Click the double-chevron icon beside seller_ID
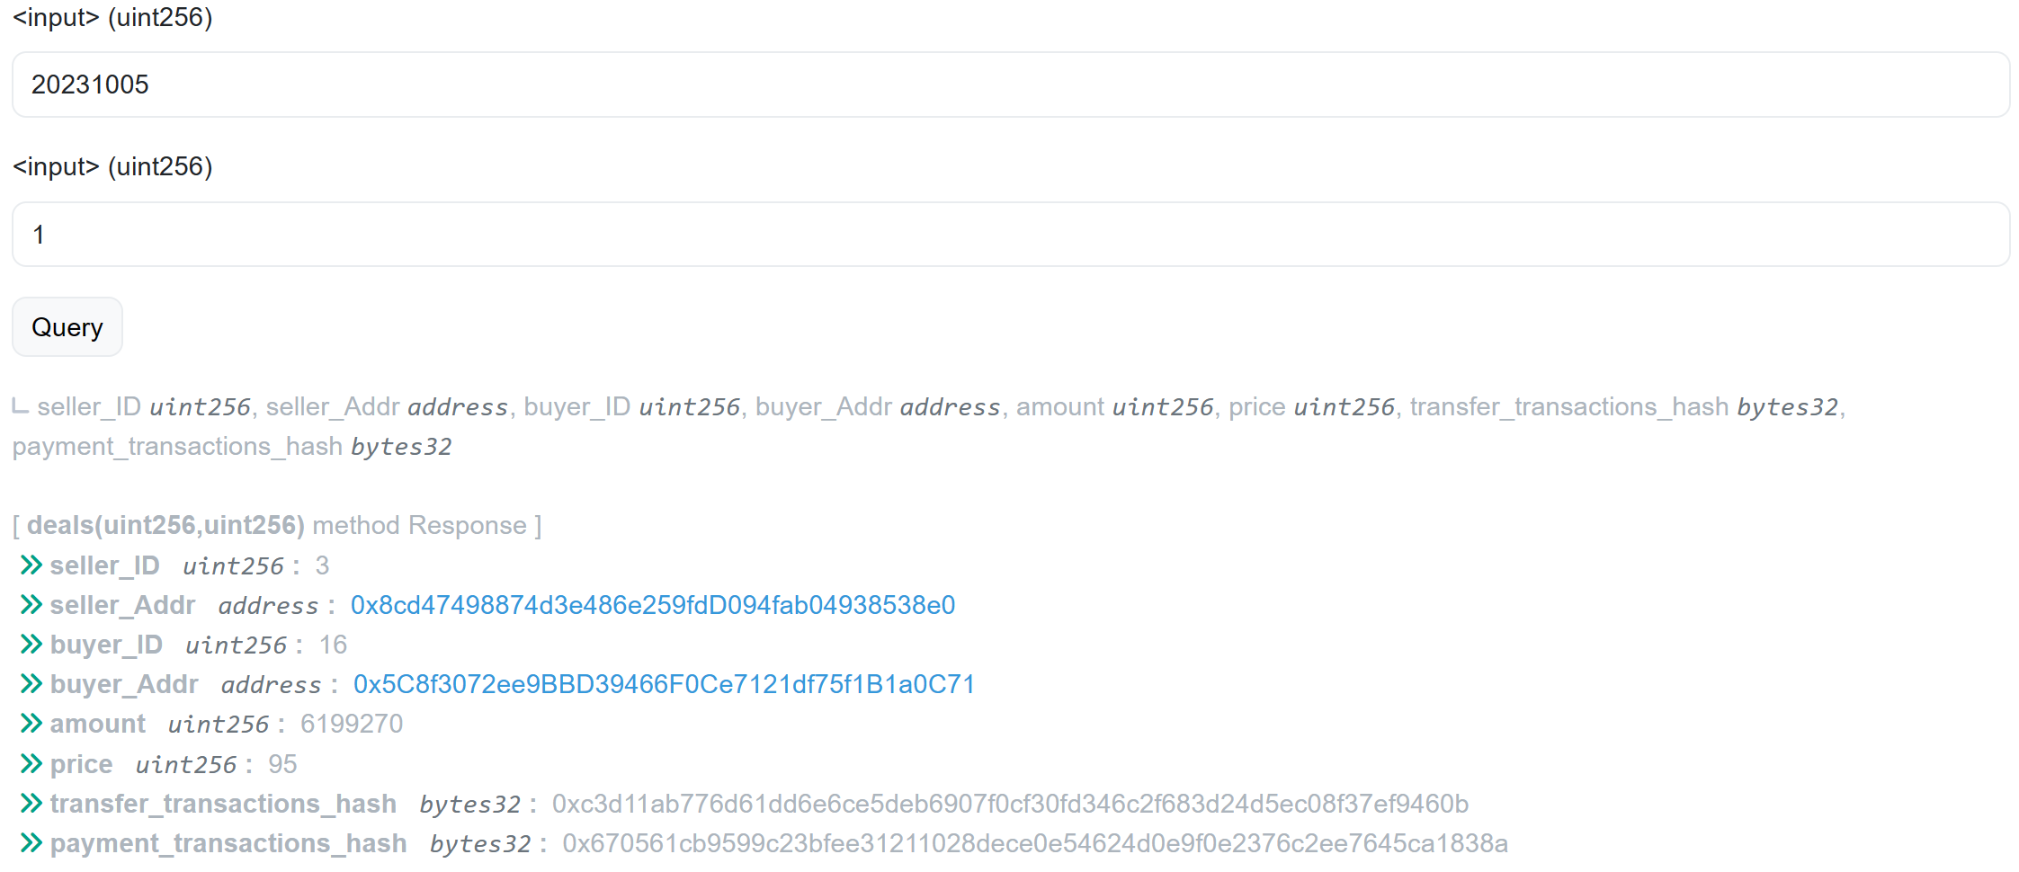The height and width of the screenshot is (872, 2019). pyautogui.click(x=31, y=565)
